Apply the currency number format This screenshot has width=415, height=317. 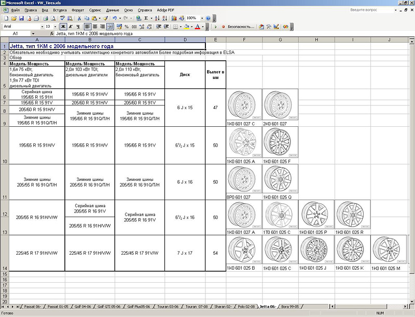(119, 27)
